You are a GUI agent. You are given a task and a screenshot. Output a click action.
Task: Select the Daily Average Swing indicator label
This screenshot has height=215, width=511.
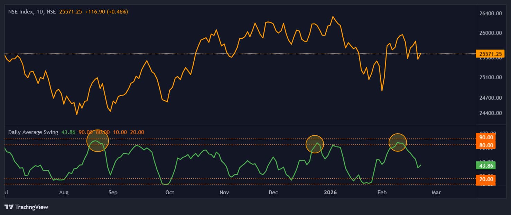click(33, 132)
